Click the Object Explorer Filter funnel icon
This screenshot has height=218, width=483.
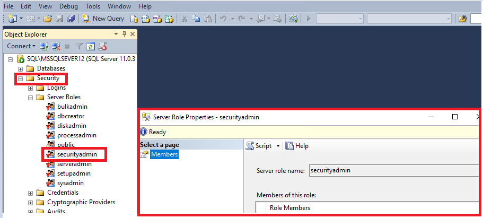pos(79,46)
